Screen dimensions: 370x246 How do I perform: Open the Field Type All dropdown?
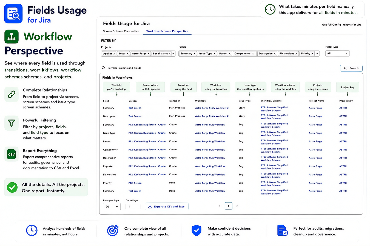point(337,54)
